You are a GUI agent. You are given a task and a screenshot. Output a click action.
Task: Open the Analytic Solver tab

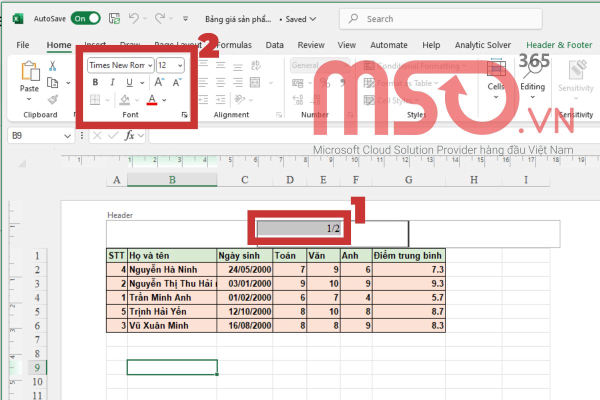tap(483, 45)
